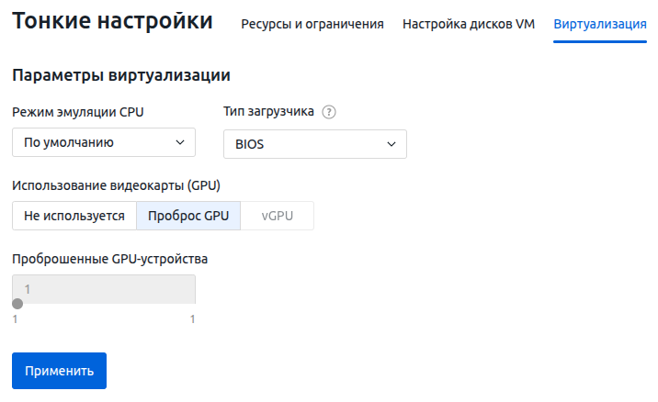Switch to the Настройка дисков VM tab

click(x=469, y=24)
